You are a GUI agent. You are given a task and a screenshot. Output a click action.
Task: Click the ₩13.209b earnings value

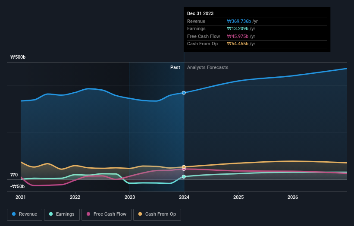(238, 28)
